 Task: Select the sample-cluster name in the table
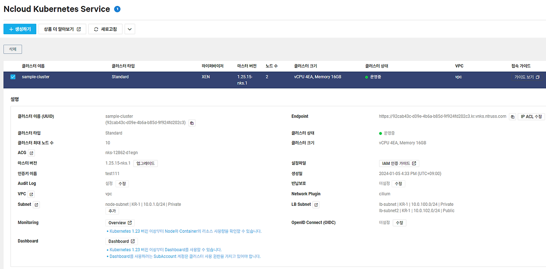(x=36, y=77)
